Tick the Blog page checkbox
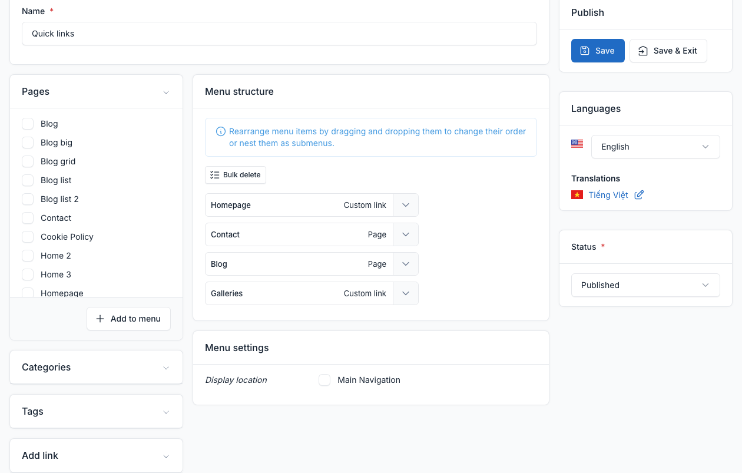This screenshot has width=742, height=473. [28, 124]
